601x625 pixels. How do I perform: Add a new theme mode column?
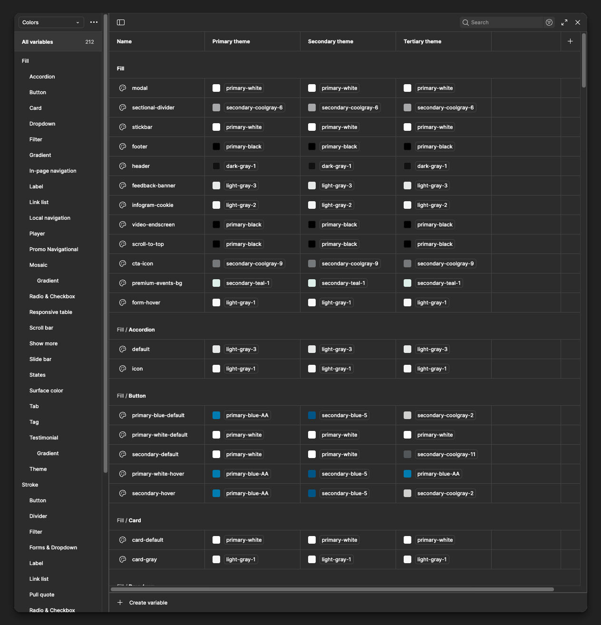(x=570, y=41)
